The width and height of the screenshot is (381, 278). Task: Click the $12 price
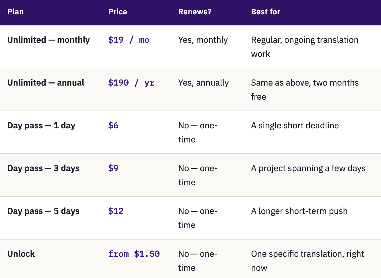click(x=116, y=211)
